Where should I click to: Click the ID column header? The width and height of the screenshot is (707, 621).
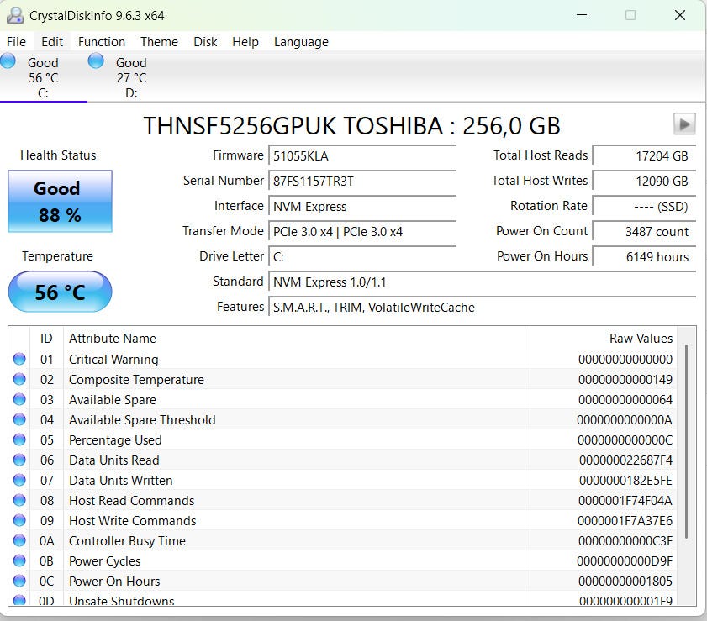(x=46, y=339)
